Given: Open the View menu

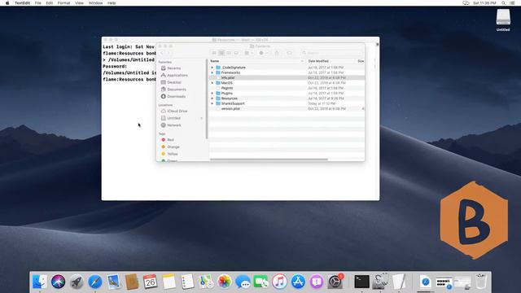Looking at the screenshot, I should pyautogui.click(x=79, y=3).
